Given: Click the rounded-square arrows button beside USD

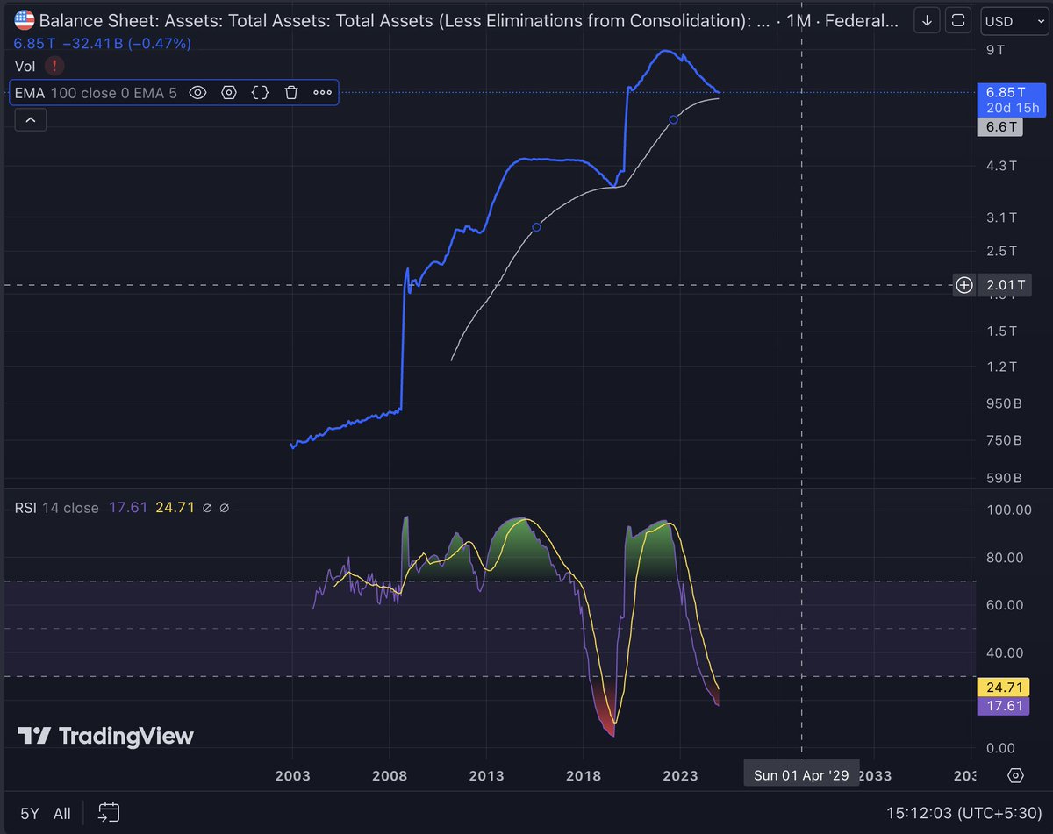Looking at the screenshot, I should [x=959, y=20].
